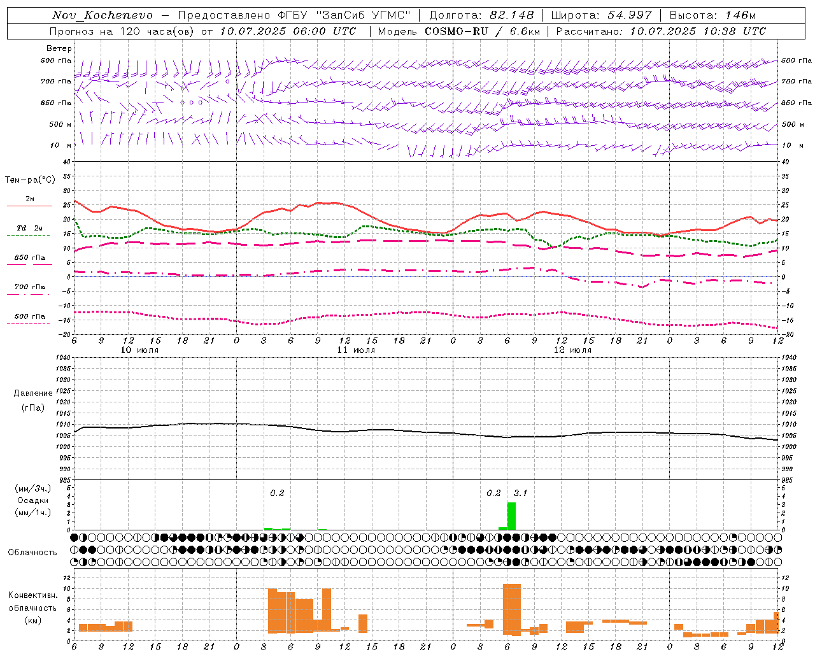
Task: Click the 10 июля date label
Action: coord(140,350)
